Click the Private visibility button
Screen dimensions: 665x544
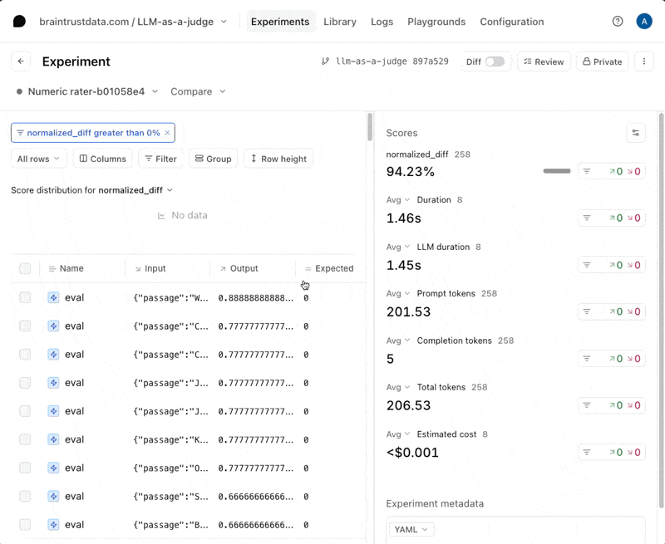tap(602, 61)
